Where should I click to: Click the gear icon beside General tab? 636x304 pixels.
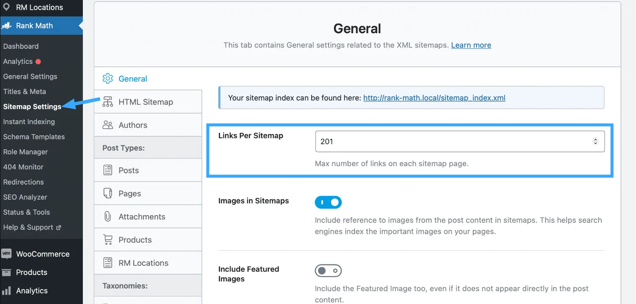[x=108, y=78]
